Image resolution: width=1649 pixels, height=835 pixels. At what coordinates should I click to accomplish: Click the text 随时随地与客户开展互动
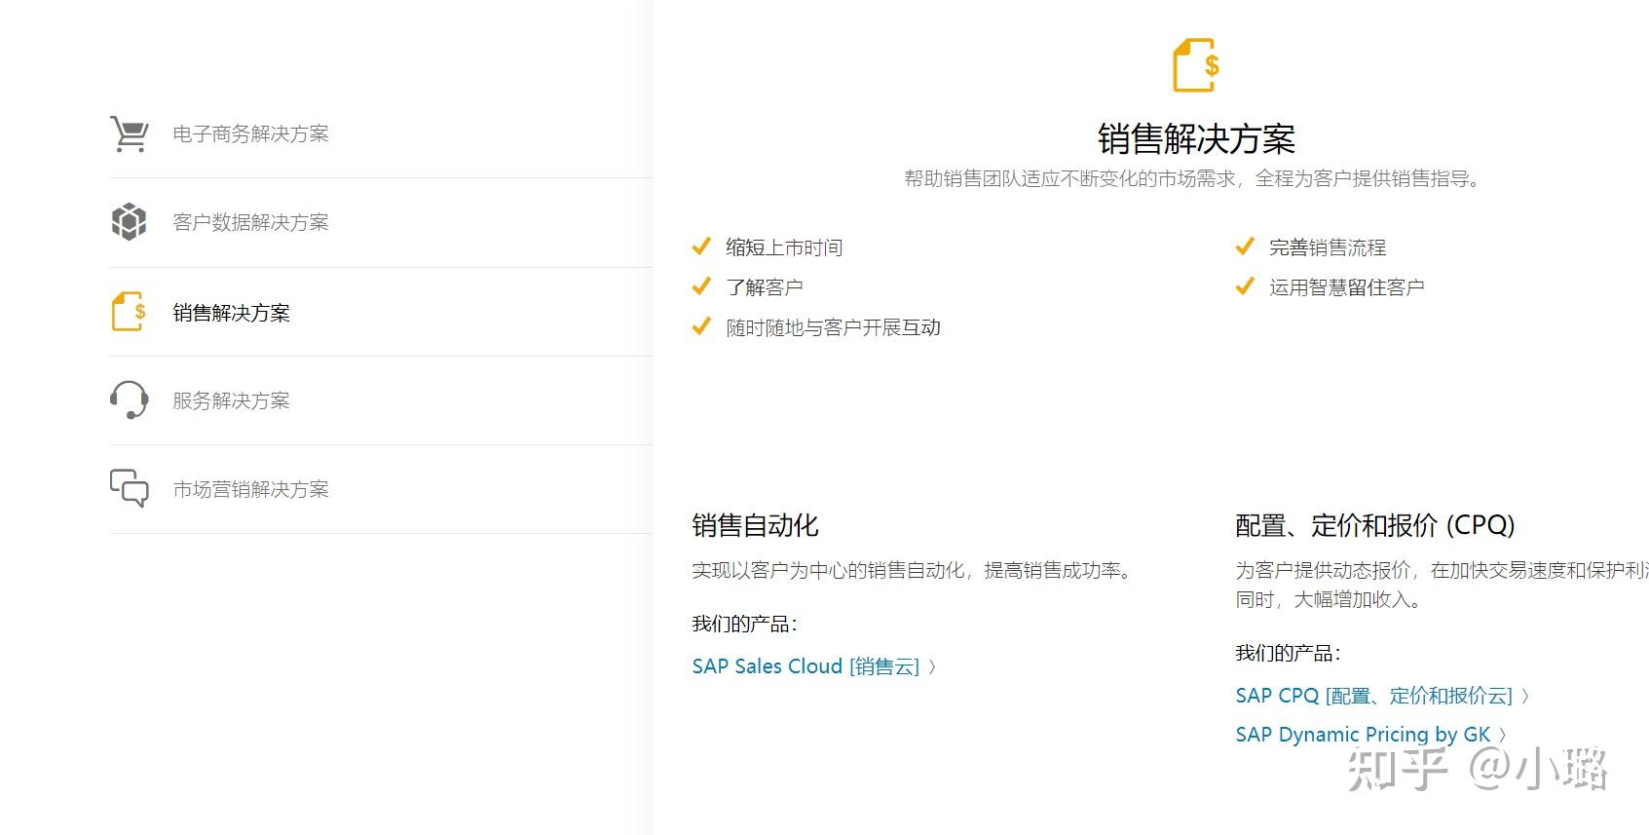click(x=833, y=327)
